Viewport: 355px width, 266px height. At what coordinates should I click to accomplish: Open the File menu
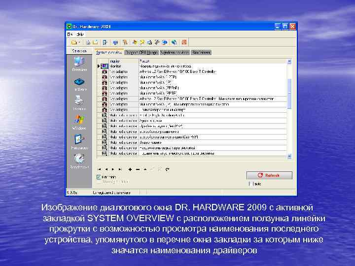[70, 34]
